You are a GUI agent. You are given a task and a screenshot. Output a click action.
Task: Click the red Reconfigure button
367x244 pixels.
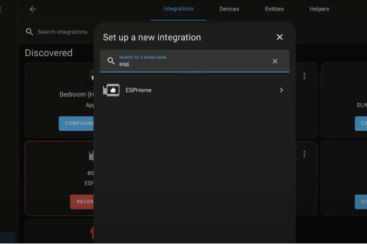click(82, 202)
